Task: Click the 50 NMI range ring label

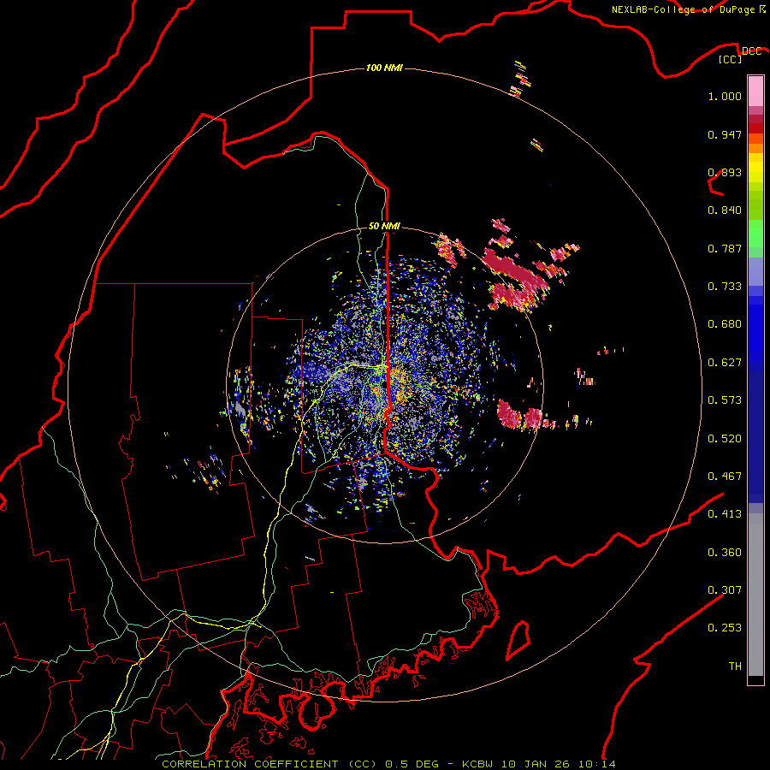Action: 384,227
